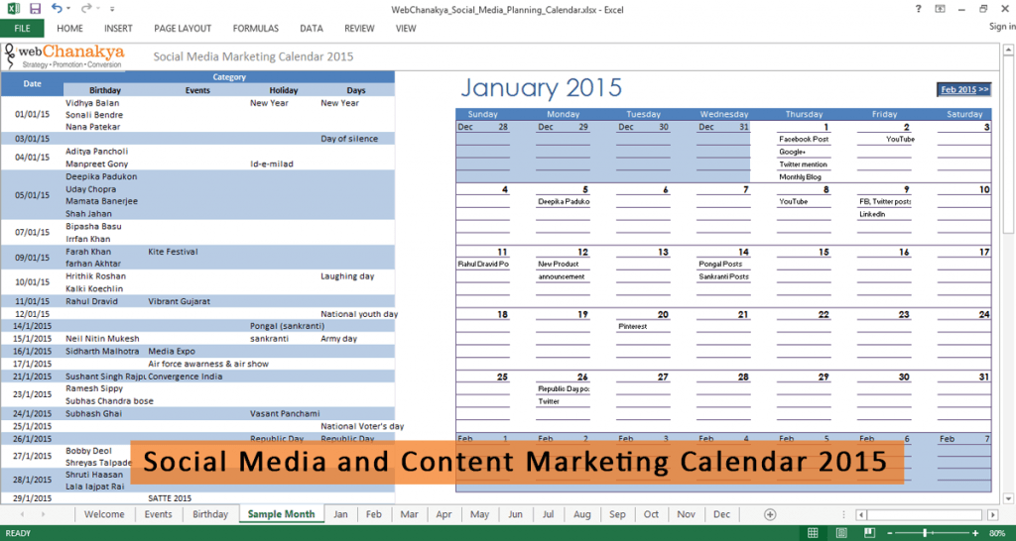
Task: Select the Aug sheet tab
Action: [581, 514]
